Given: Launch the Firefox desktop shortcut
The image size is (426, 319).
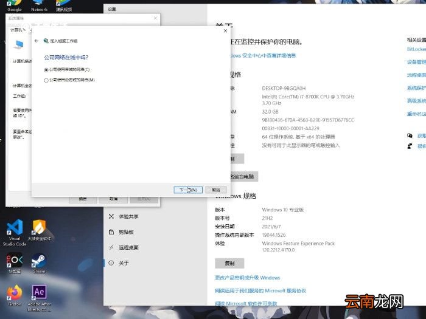Looking at the screenshot, I should tap(15, 295).
